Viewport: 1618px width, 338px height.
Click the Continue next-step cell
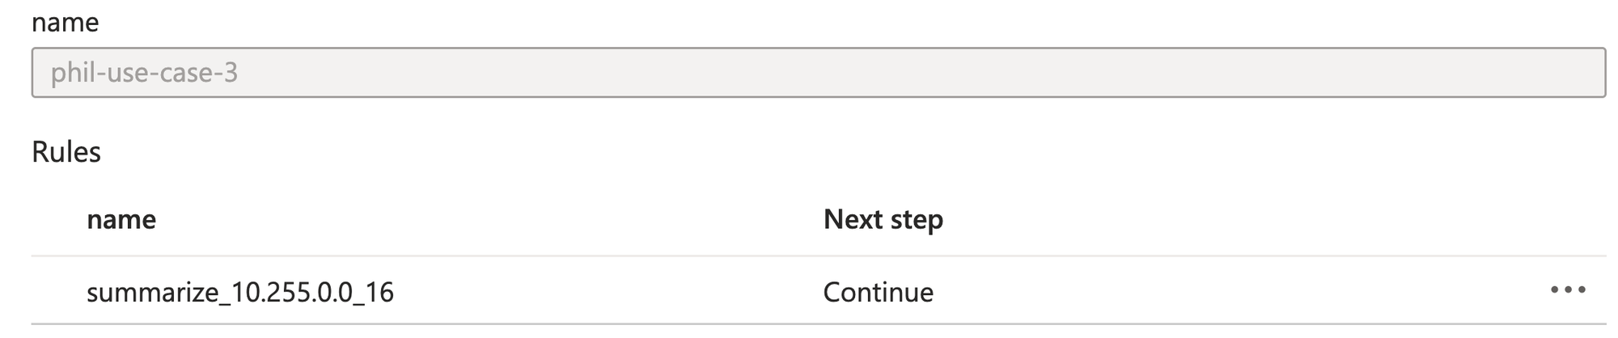click(x=879, y=292)
